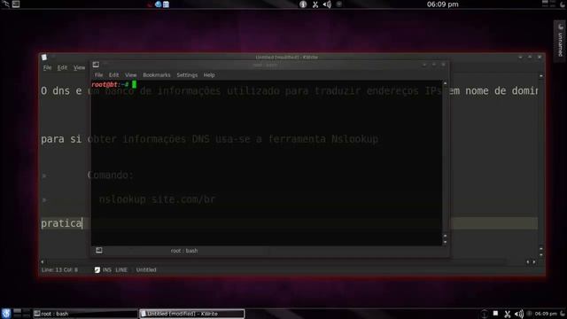Minimize the KWrite window
567x319 pixels.
click(520, 57)
